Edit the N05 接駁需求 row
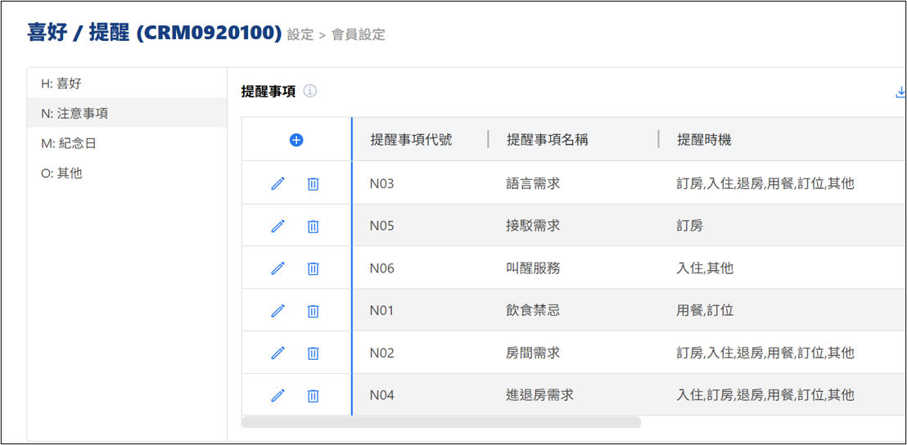 278,227
